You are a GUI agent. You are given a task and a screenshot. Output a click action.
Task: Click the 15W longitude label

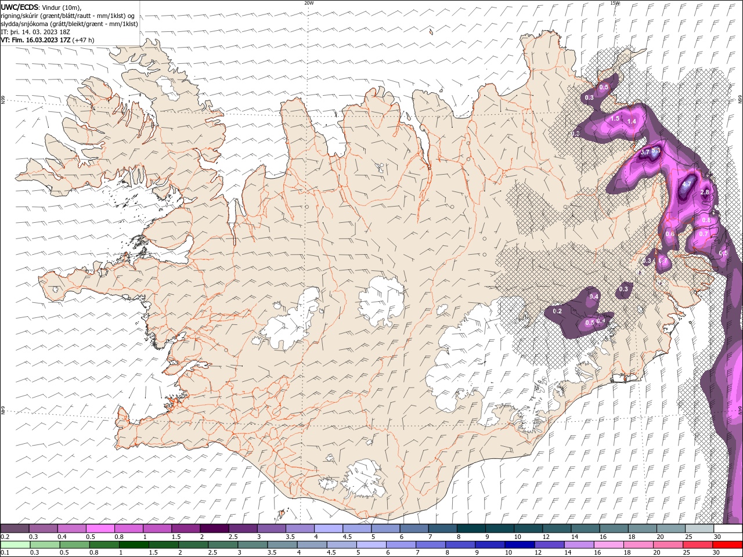(x=615, y=3)
